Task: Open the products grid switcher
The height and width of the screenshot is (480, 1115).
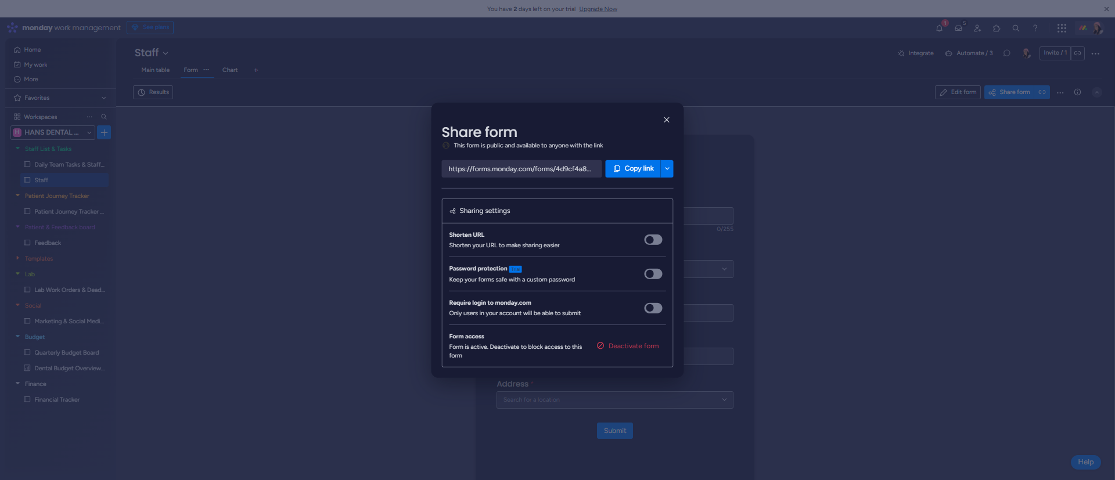Action: [x=1062, y=28]
